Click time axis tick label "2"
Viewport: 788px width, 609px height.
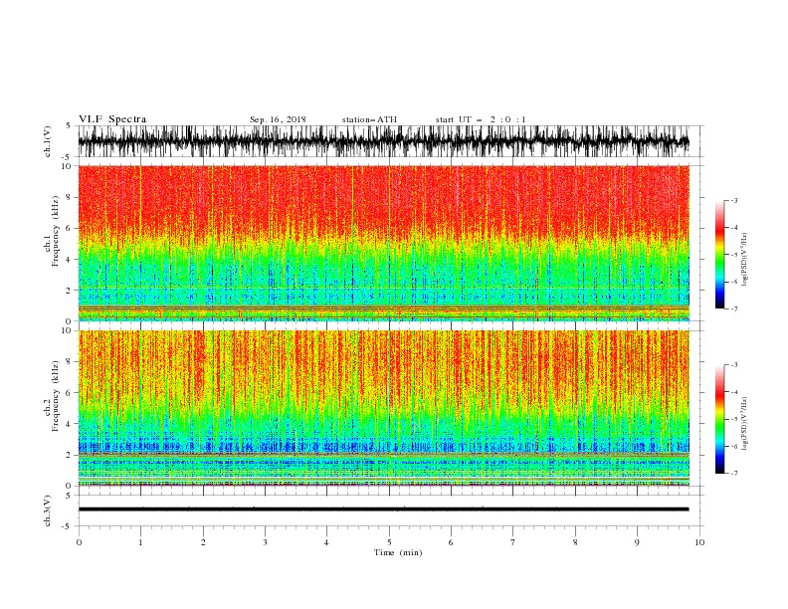[203, 542]
